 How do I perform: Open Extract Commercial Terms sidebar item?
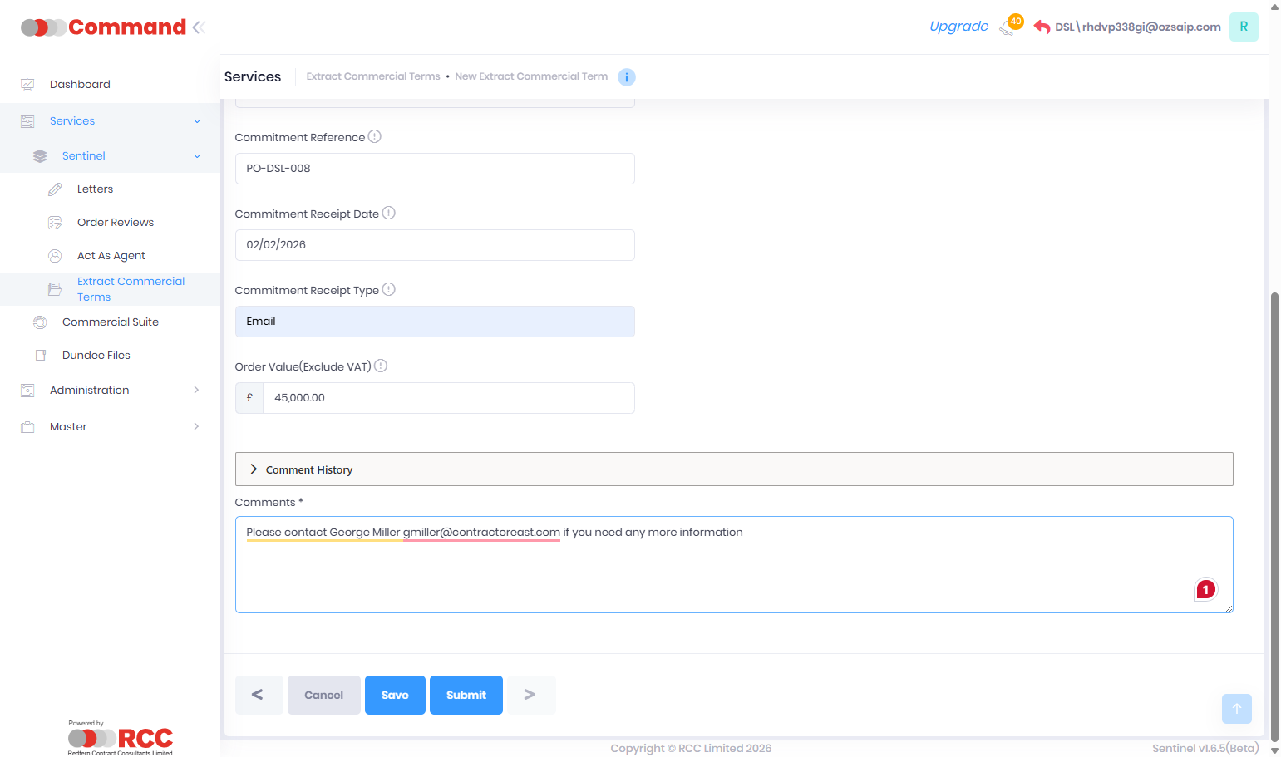point(110,289)
